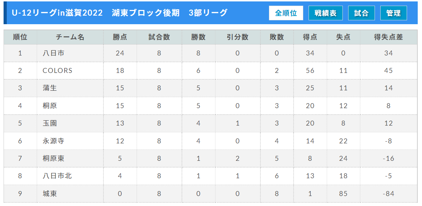The height and width of the screenshot is (206, 422).
Task: Select the 八日市 team name cell
Action: pos(70,53)
